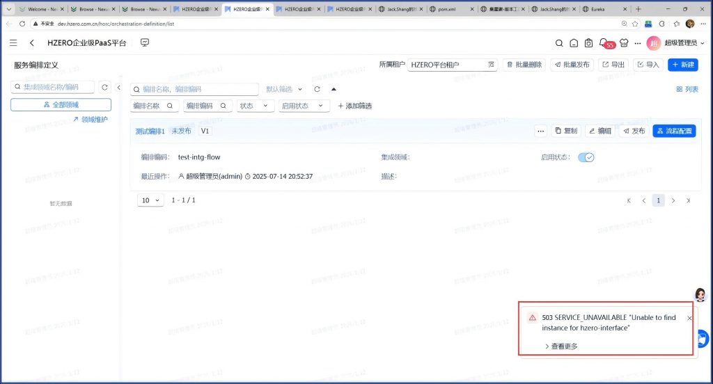Image resolution: width=713 pixels, height=384 pixels.
Task: Click the blue 新建 button
Action: click(682, 65)
